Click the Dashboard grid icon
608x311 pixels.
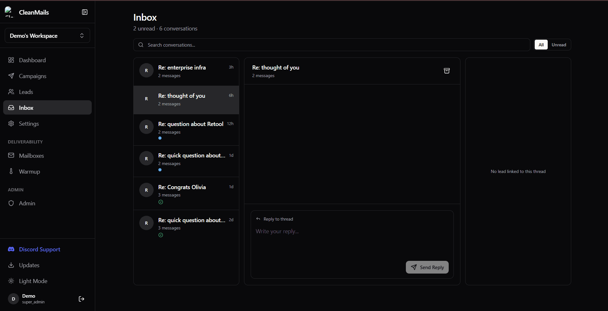coord(11,60)
